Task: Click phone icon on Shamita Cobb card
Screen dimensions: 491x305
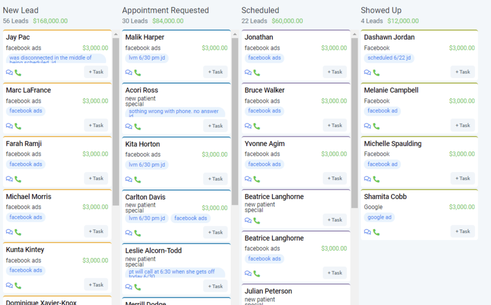Action: click(376, 232)
